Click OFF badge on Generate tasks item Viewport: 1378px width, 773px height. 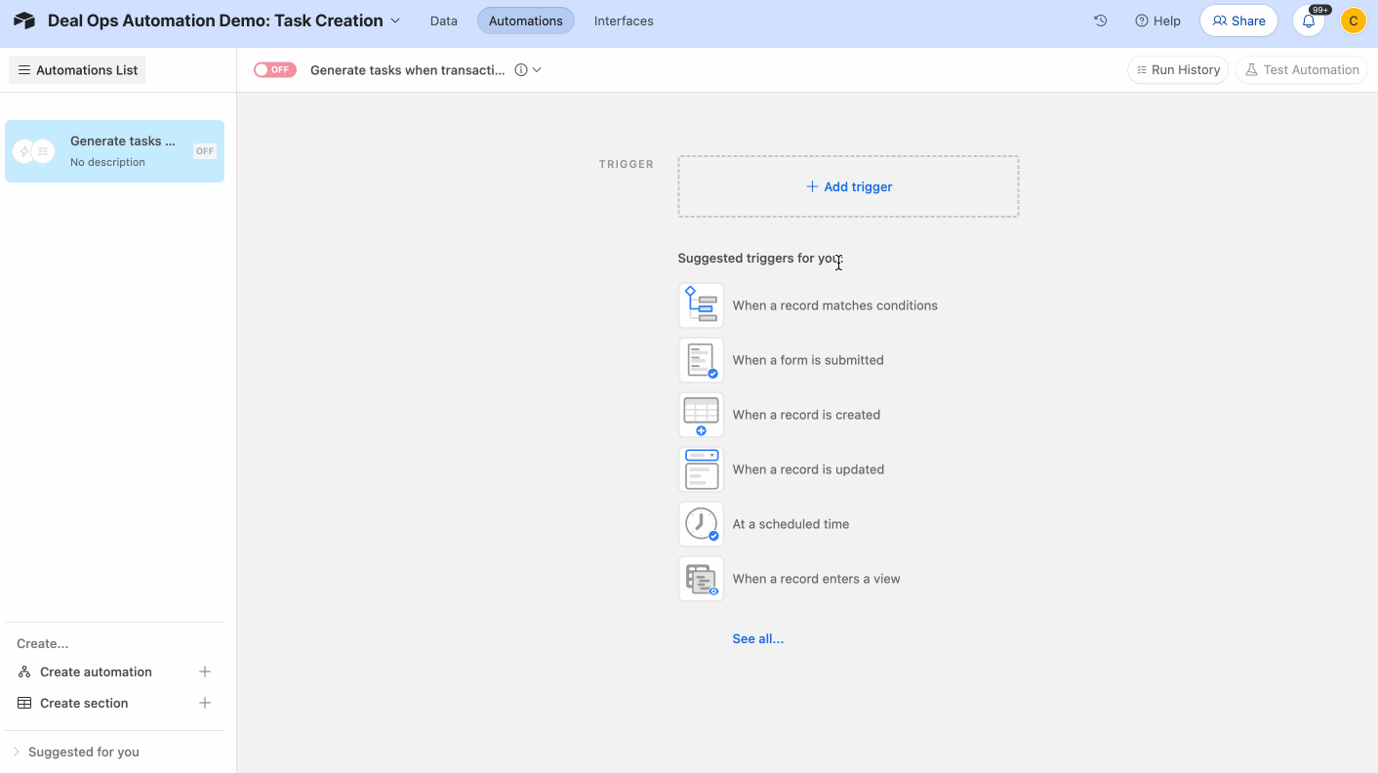click(x=204, y=151)
